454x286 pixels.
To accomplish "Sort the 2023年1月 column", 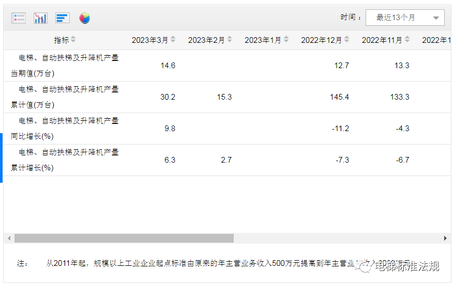I will (285, 40).
